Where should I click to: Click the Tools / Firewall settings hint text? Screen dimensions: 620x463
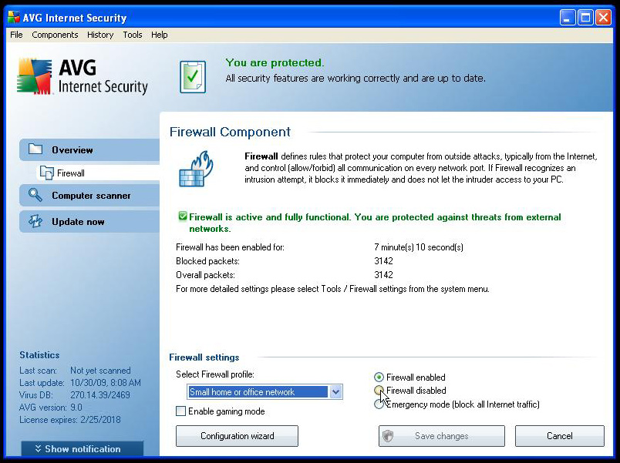coord(332,289)
